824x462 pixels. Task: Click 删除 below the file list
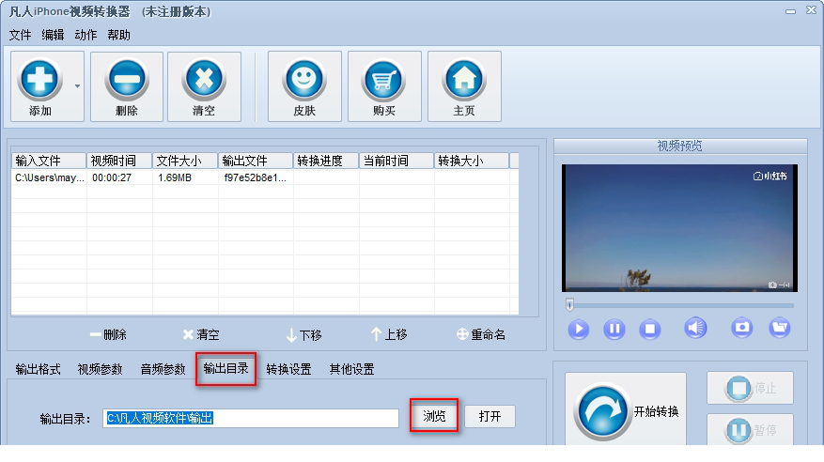[x=108, y=334]
